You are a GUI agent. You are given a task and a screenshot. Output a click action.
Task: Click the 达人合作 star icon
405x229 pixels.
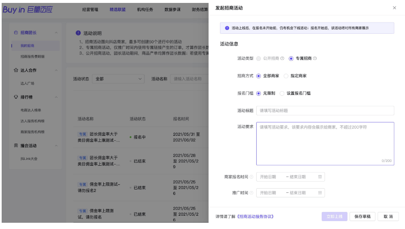pos(16,70)
